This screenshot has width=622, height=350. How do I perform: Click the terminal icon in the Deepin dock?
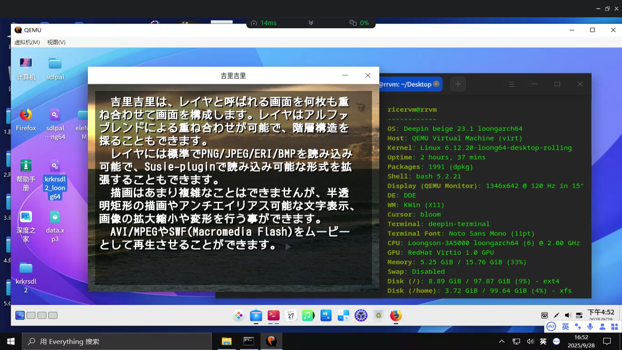[273, 315]
